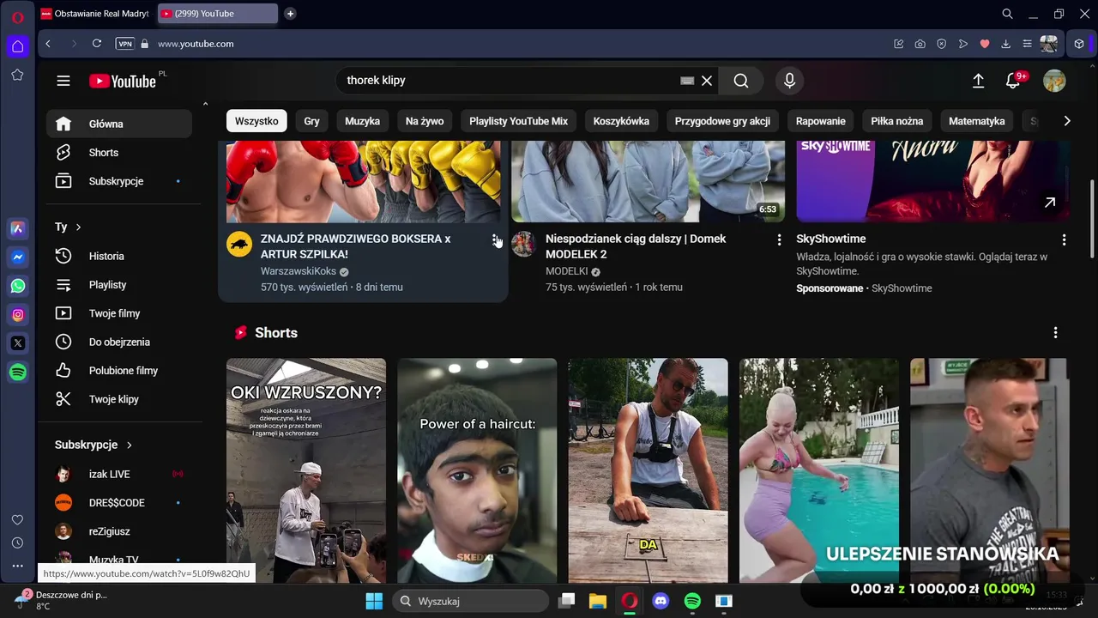This screenshot has height=618, width=1098.
Task: Open options menu for SkyShowtime ad
Action: 1064,239
